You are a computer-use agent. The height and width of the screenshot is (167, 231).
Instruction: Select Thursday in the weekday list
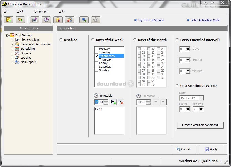point(105,59)
